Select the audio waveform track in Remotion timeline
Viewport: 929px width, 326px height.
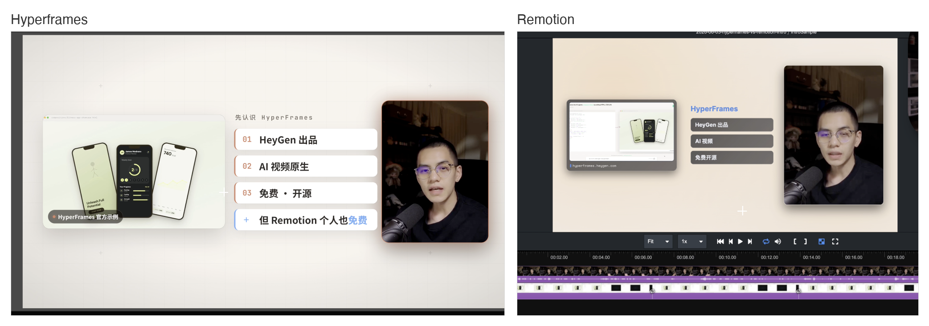pyautogui.click(x=717, y=279)
